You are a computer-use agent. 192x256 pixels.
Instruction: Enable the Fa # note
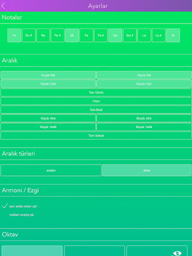pos(101,35)
